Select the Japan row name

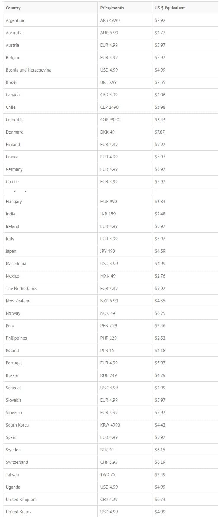[50, 251]
